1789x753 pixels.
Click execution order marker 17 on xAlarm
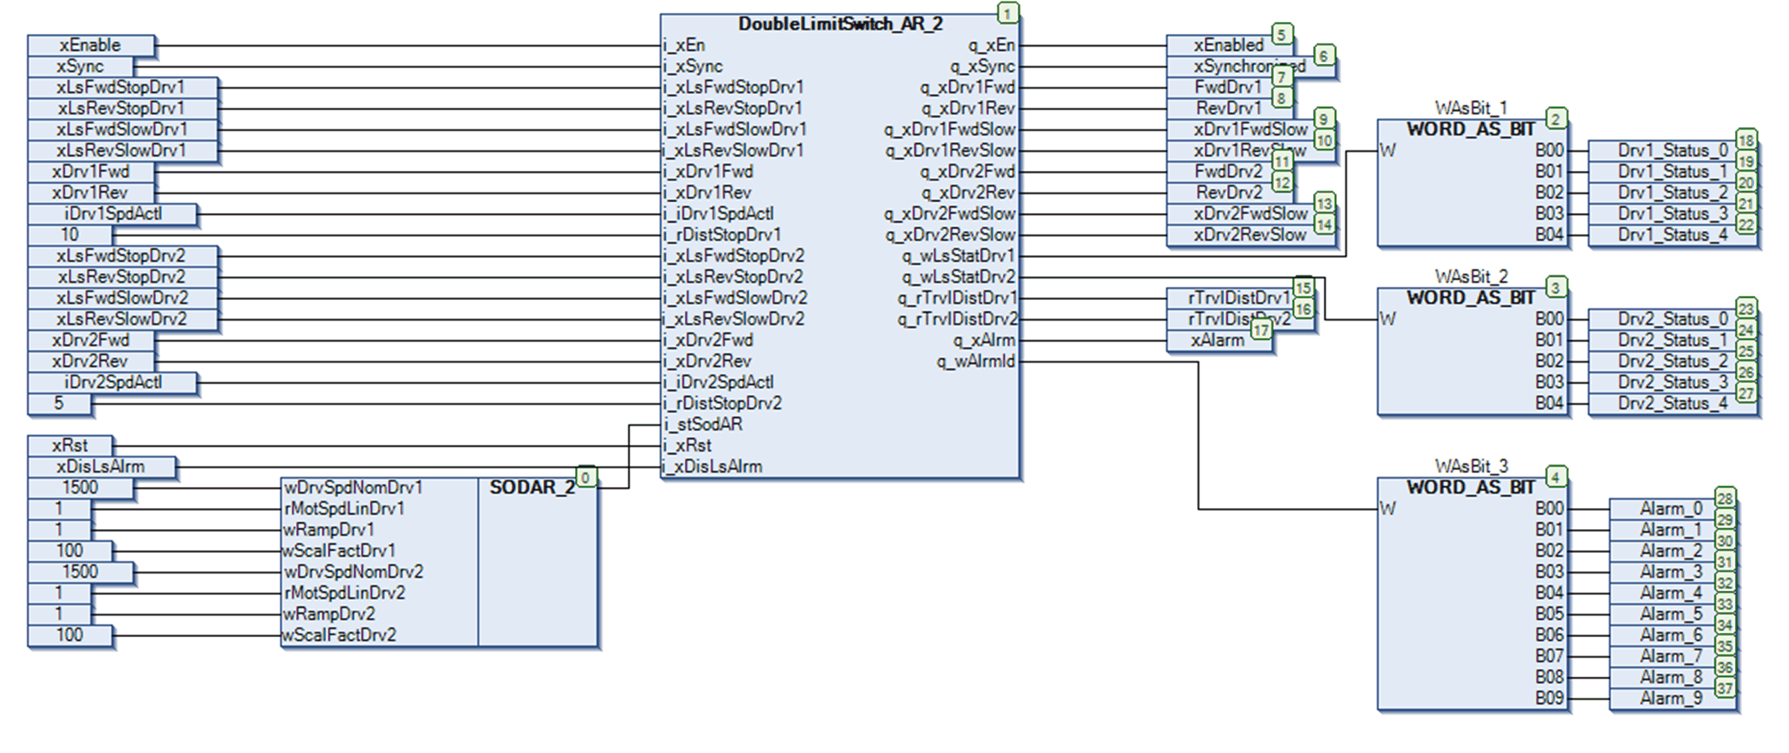(1261, 330)
